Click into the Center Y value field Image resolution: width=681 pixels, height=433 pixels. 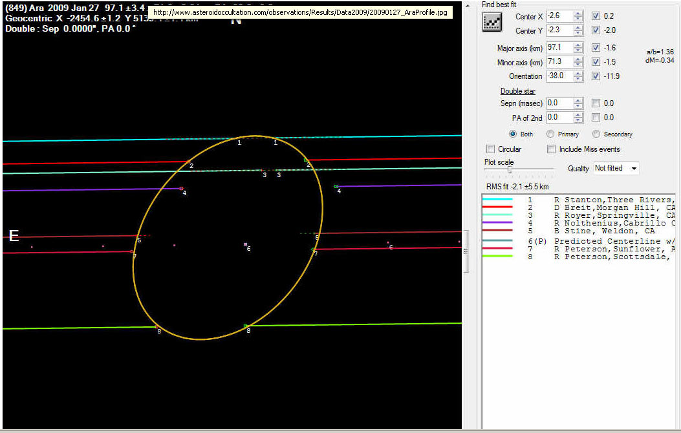(560, 30)
